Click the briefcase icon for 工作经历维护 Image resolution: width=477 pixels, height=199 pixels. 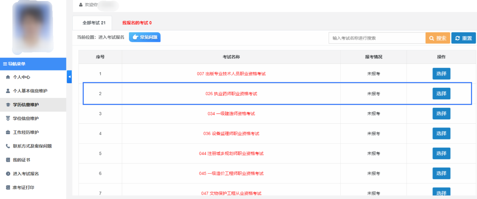point(8,132)
